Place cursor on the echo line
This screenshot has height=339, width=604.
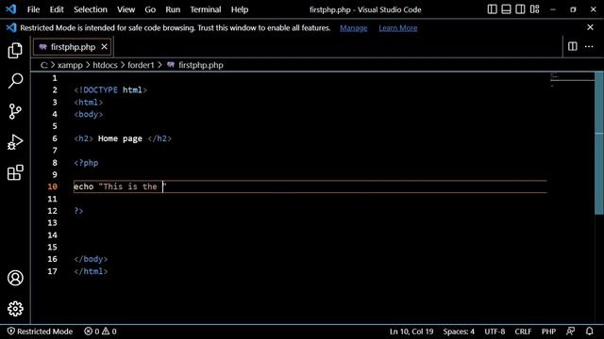click(310, 186)
